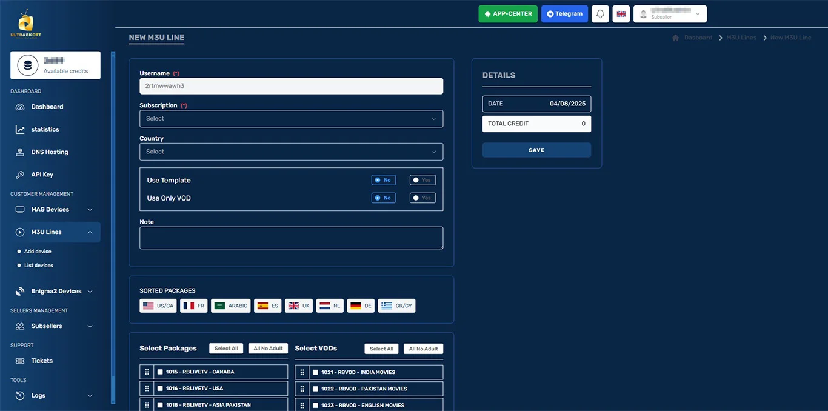Screen dimensions: 828x411
Task: Open DNS Hosting in sidebar
Action: (x=49, y=152)
